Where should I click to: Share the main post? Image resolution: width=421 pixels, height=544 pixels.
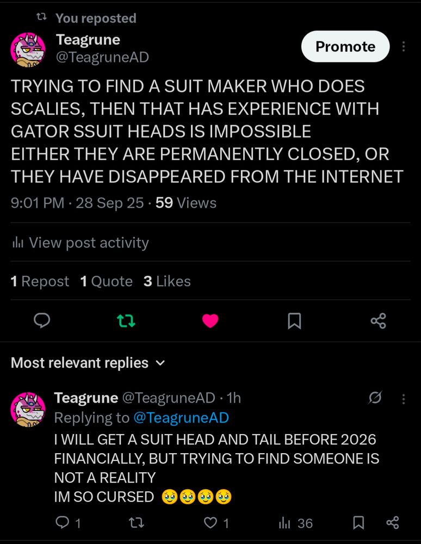point(378,321)
